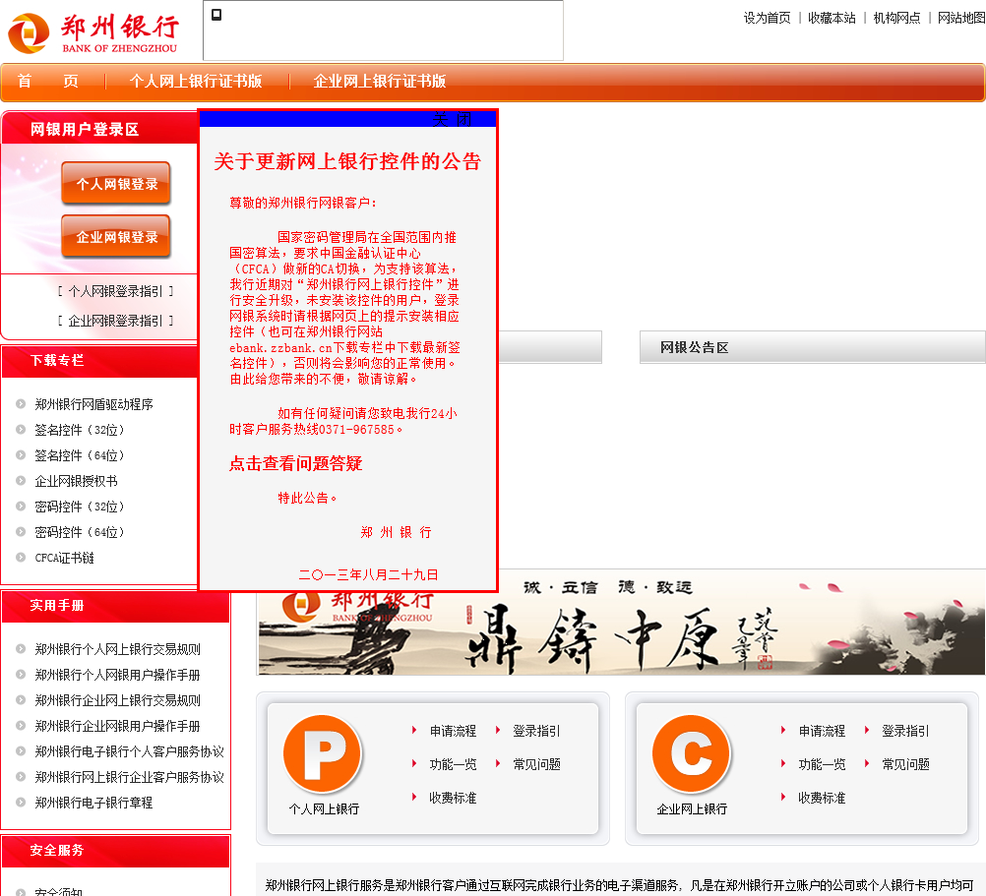Click the broken image icon in top banner
The image size is (986, 896).
click(216, 15)
